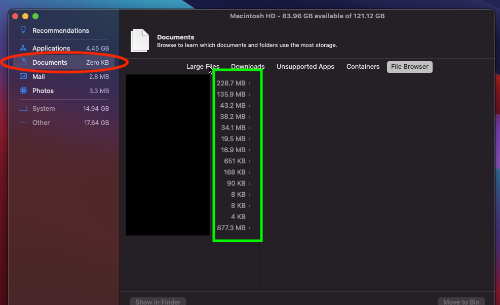Expand the 877.3 MB row chevron
This screenshot has height=305, width=500.
250,228
